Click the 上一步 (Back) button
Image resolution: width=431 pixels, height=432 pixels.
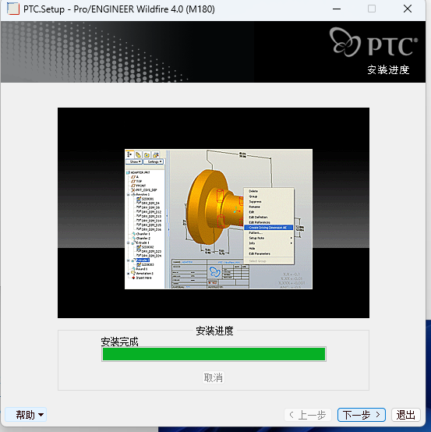tap(308, 415)
